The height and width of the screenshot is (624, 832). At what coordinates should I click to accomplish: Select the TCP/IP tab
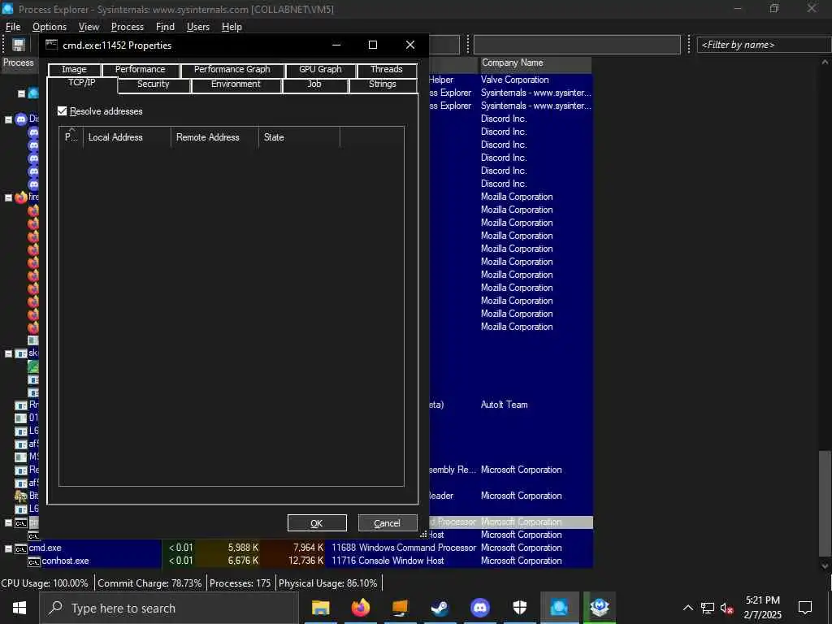(82, 84)
